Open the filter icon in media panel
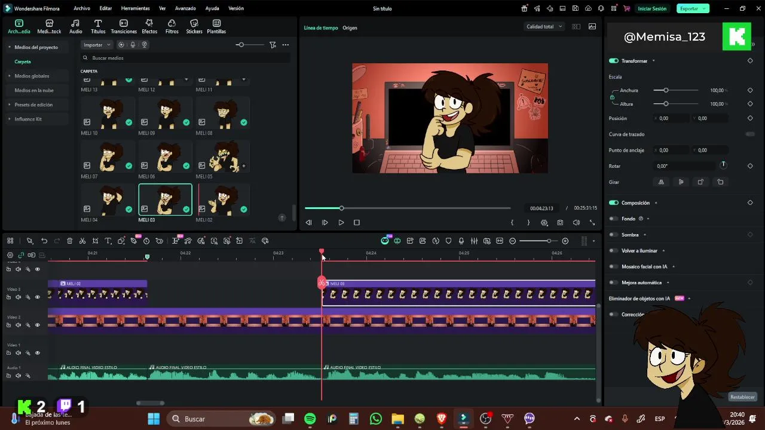 point(273,45)
